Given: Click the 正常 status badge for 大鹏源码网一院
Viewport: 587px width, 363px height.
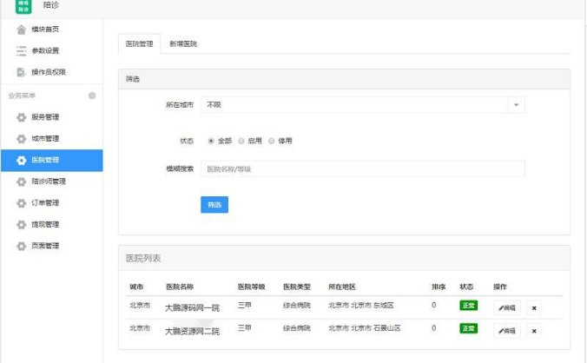Looking at the screenshot, I should pyautogui.click(x=468, y=306).
